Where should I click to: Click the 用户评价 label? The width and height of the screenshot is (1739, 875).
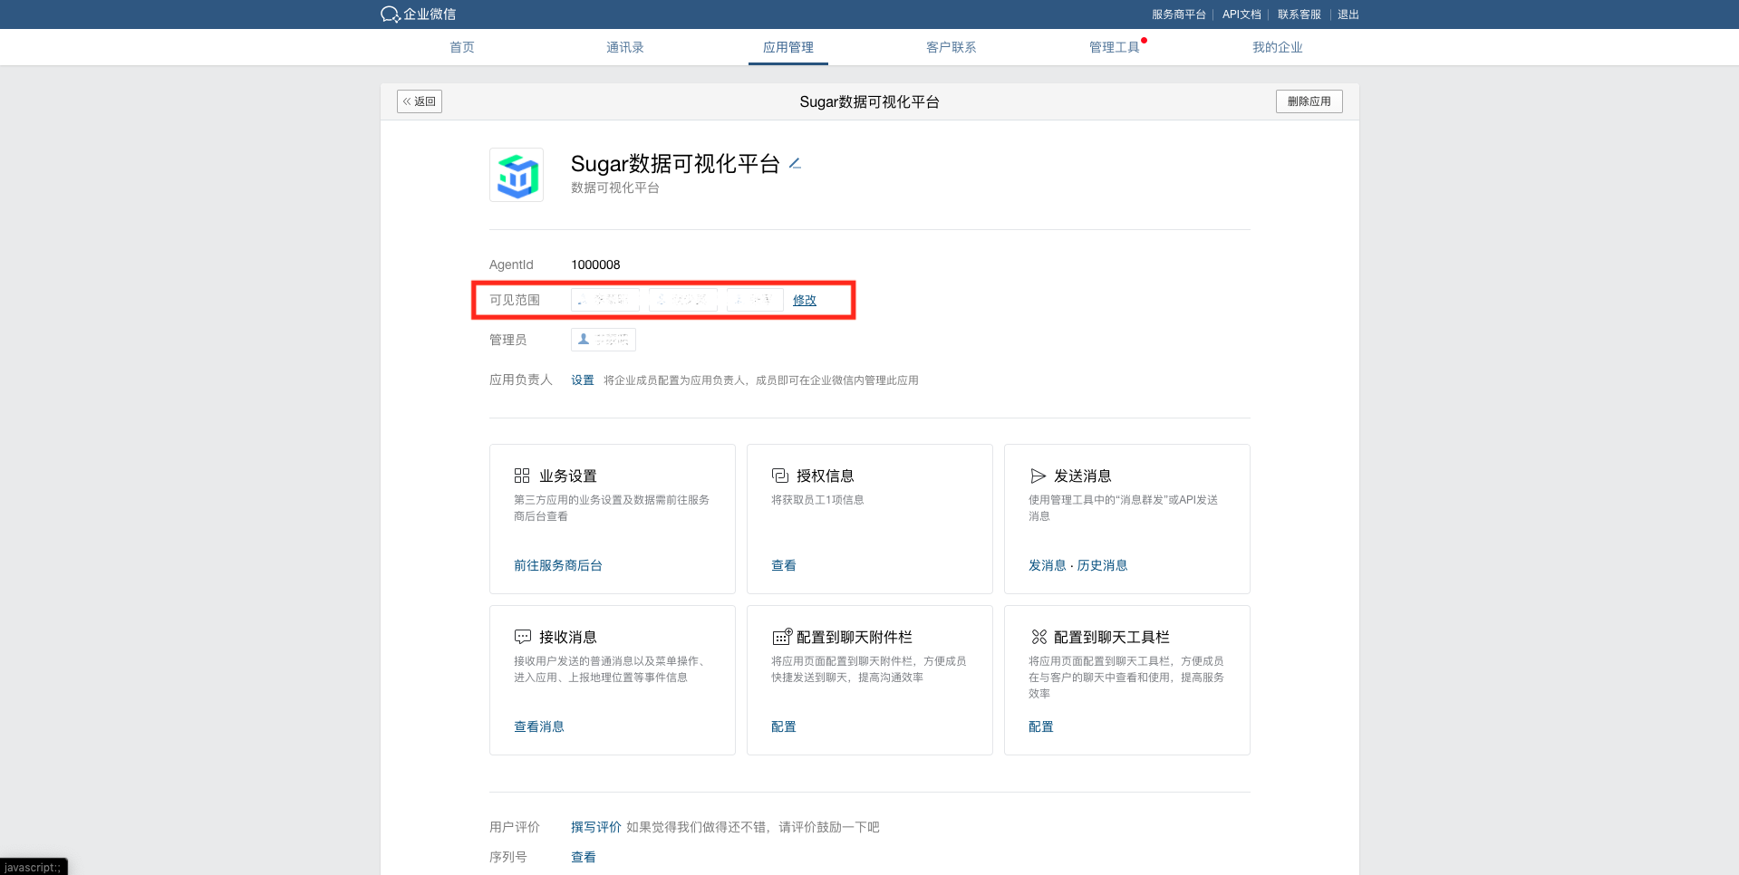515,827
